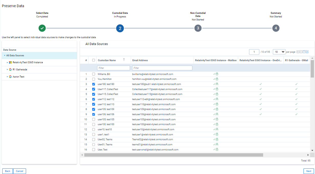Expand the Aaron Test node
315x174 pixels.
pyautogui.click(x=7, y=77)
